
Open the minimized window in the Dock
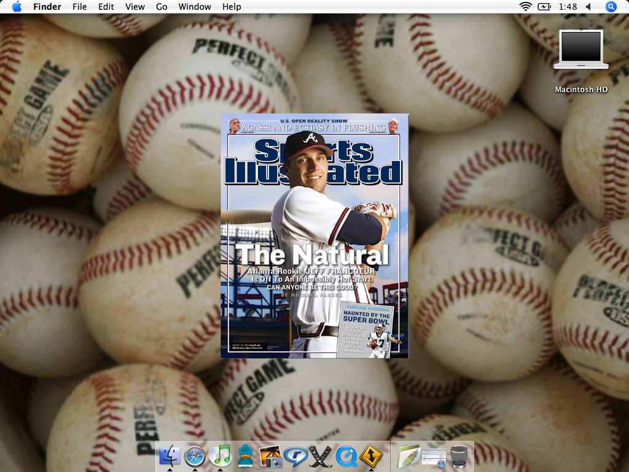434,457
